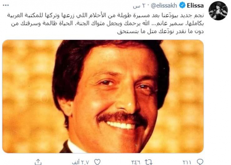Screen dimensions: 231x165
Task: Like the tweet with the heart icon
Action: tap(97, 162)
